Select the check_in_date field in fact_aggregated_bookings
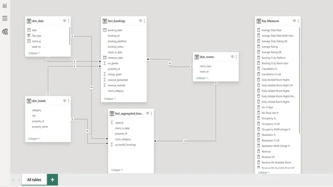 pos(122,128)
